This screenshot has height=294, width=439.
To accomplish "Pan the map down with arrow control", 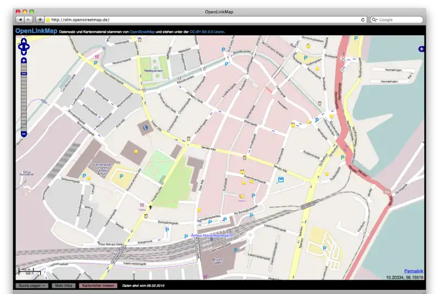I will click(24, 53).
